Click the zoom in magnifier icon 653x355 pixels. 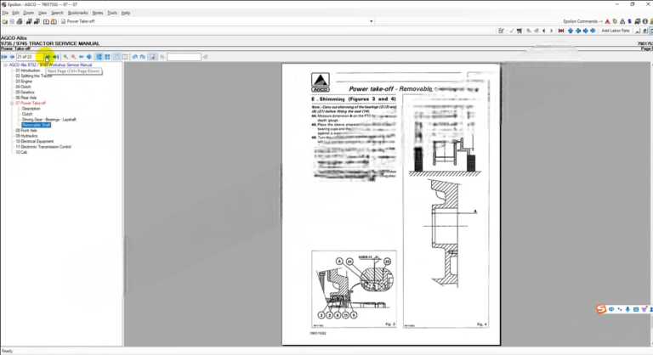[66, 57]
